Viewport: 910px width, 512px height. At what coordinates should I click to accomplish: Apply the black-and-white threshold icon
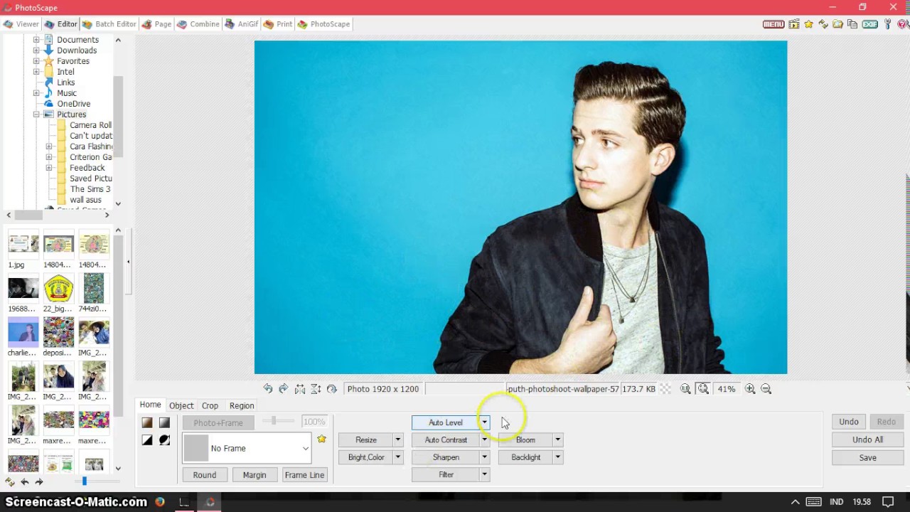[x=147, y=440]
